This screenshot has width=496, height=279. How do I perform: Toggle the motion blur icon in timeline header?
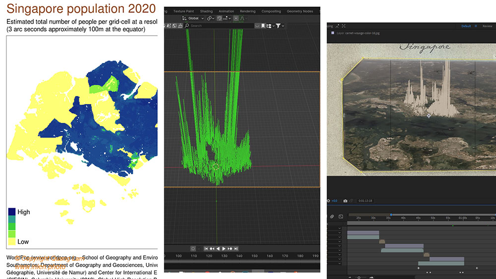(x=332, y=217)
